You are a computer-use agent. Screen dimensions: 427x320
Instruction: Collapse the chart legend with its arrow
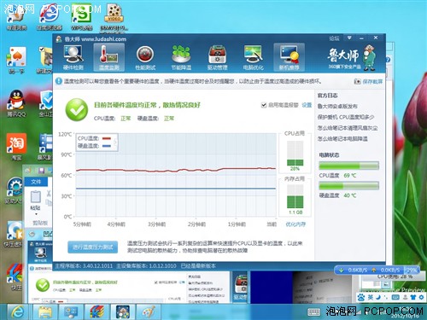pyautogui.click(x=115, y=142)
